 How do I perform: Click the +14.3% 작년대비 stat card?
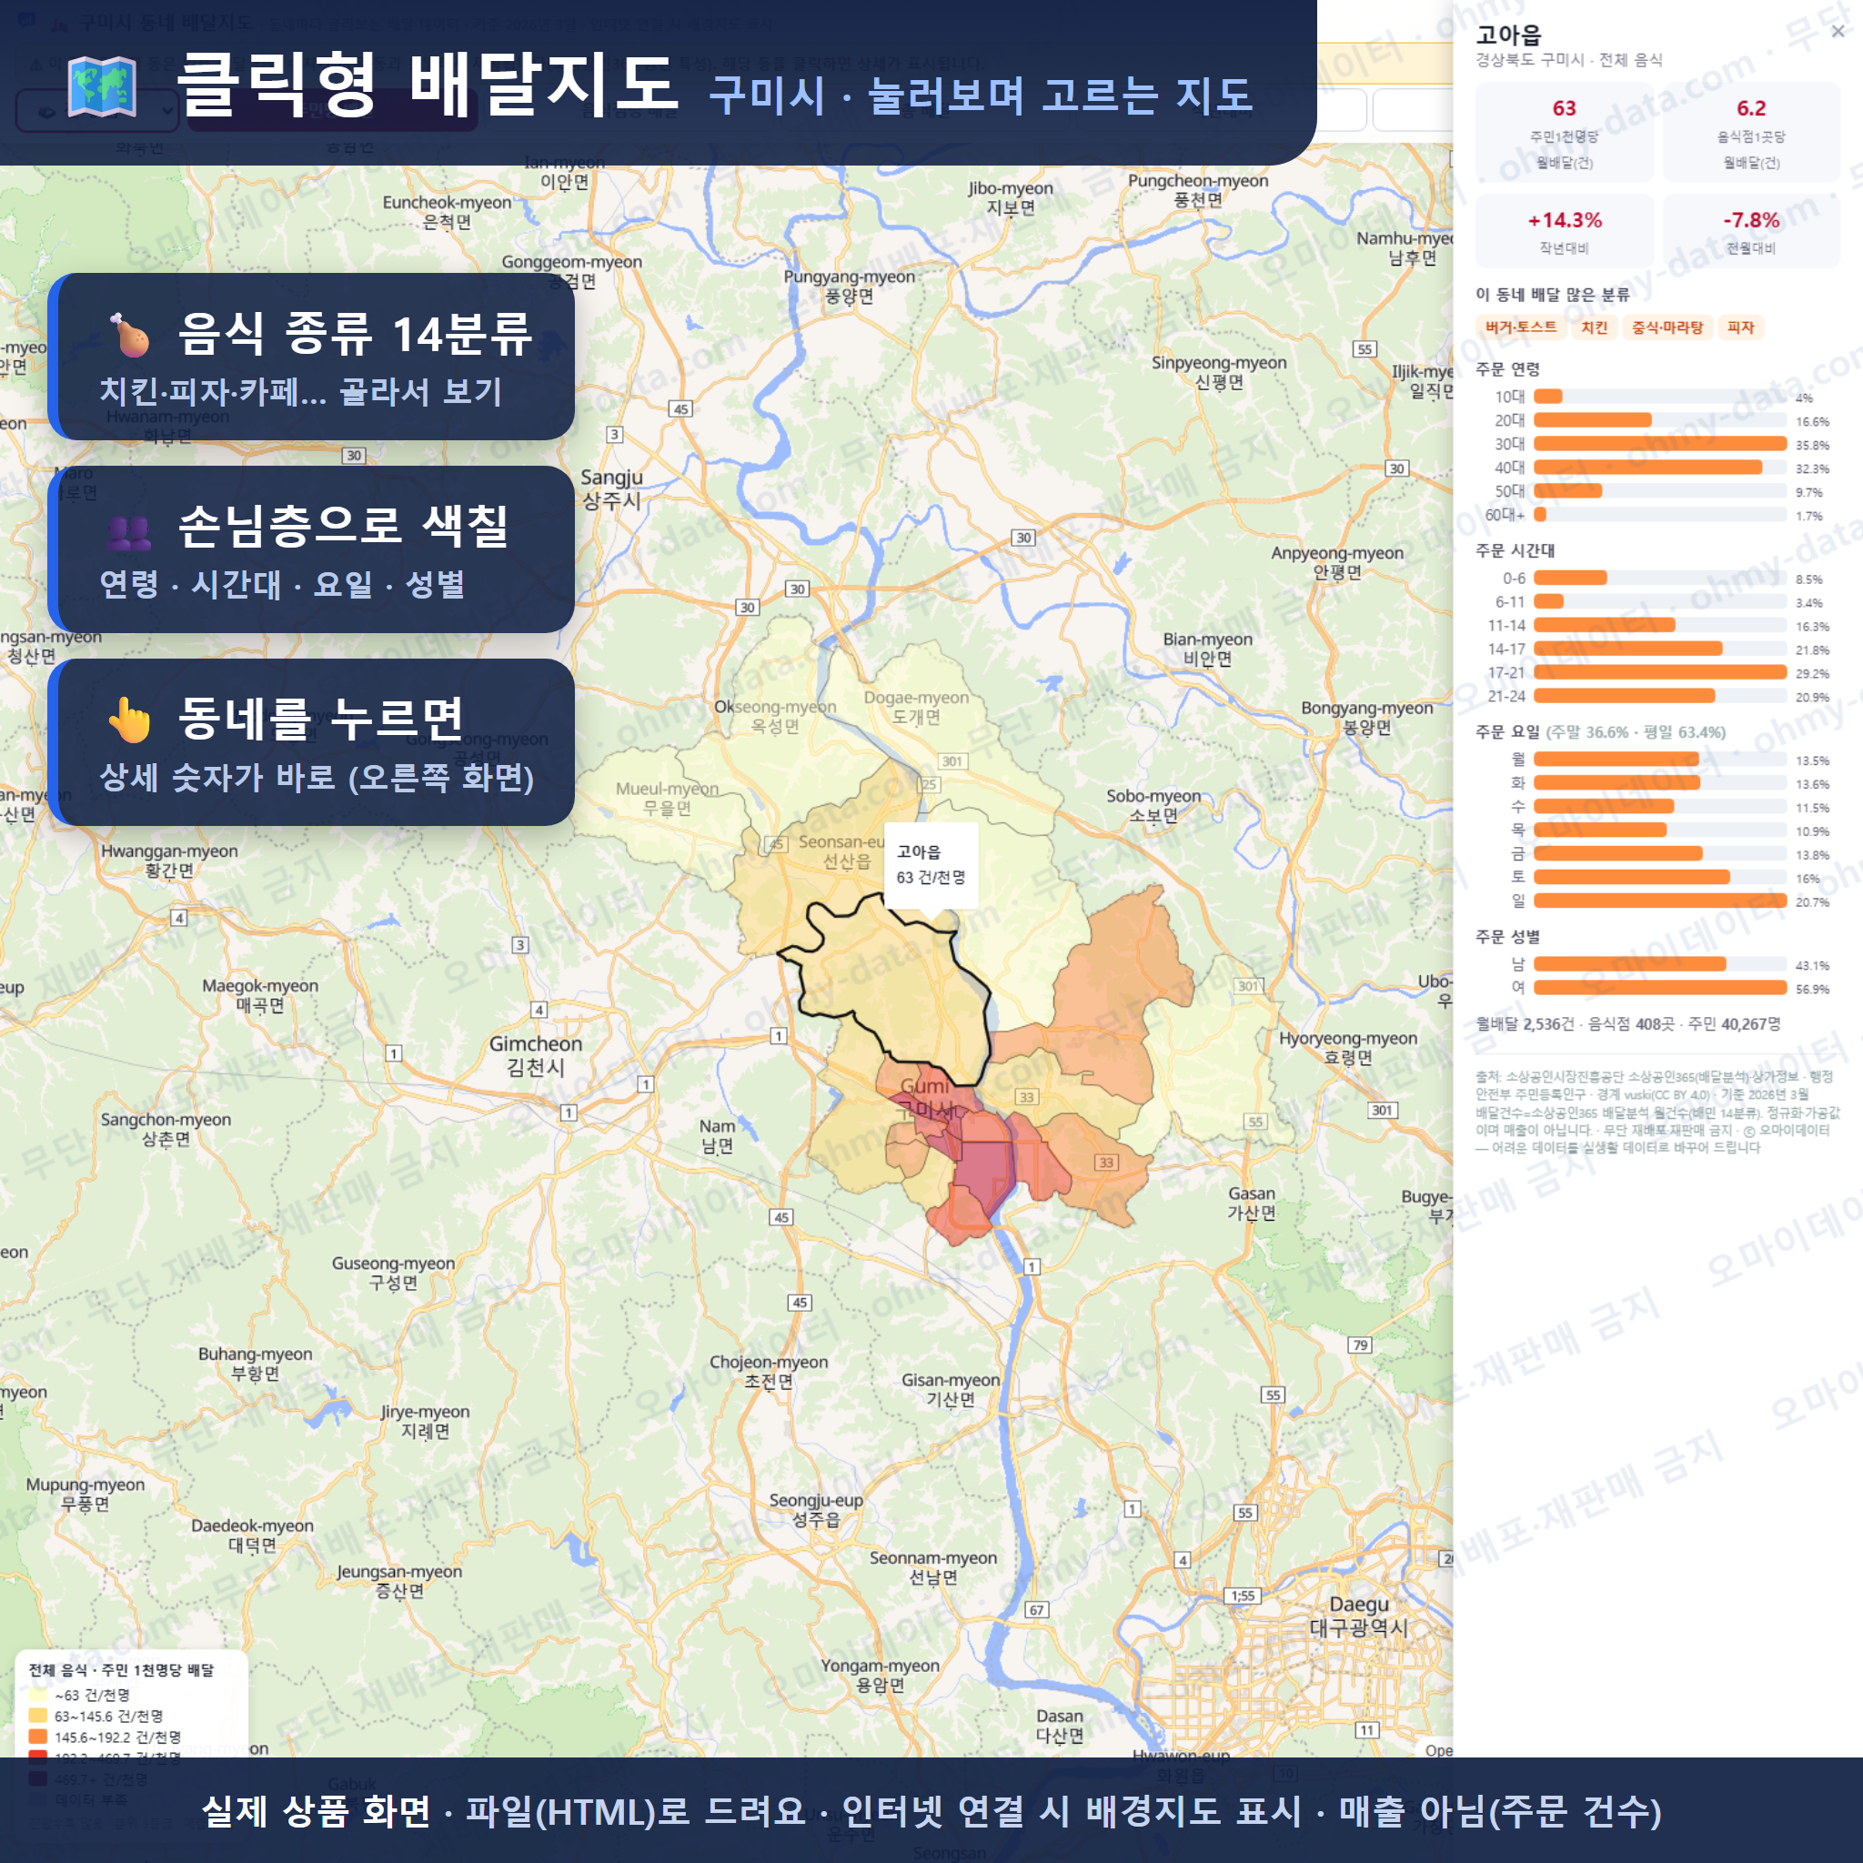[x=1564, y=231]
